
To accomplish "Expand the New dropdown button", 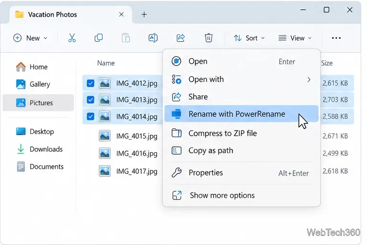I will pos(31,38).
